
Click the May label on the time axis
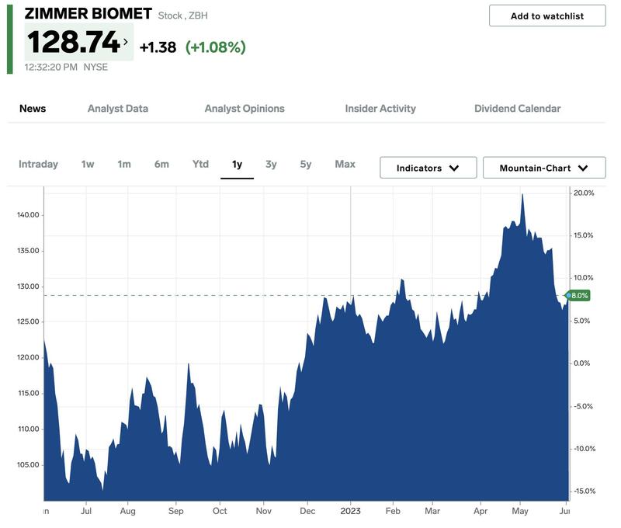point(519,511)
